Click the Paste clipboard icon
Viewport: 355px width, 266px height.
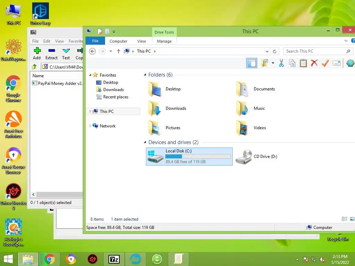[x=303, y=63]
